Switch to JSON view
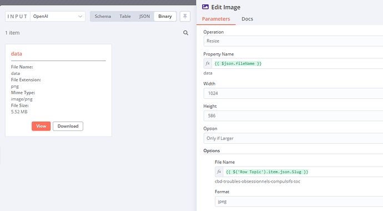This screenshot has width=383, height=211. pos(144,16)
